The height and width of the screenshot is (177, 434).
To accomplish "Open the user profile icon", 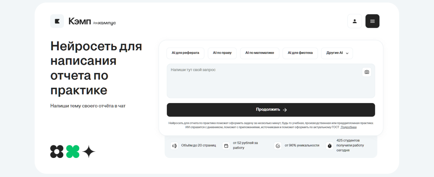I will 354,21.
